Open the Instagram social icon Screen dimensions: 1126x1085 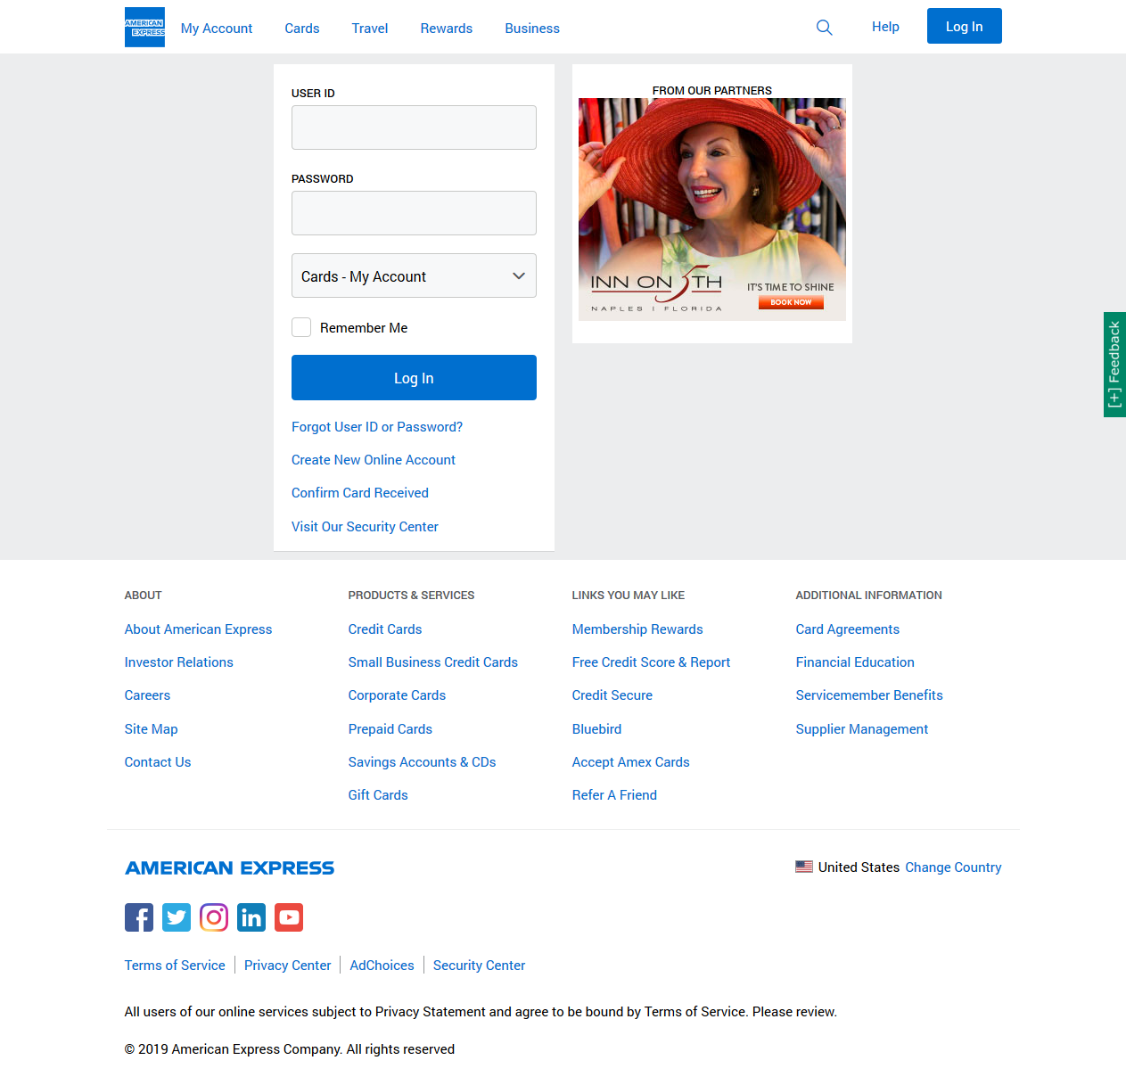[x=214, y=917]
